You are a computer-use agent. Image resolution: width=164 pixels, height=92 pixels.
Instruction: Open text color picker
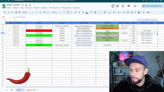pyautogui.click(x=87, y=12)
